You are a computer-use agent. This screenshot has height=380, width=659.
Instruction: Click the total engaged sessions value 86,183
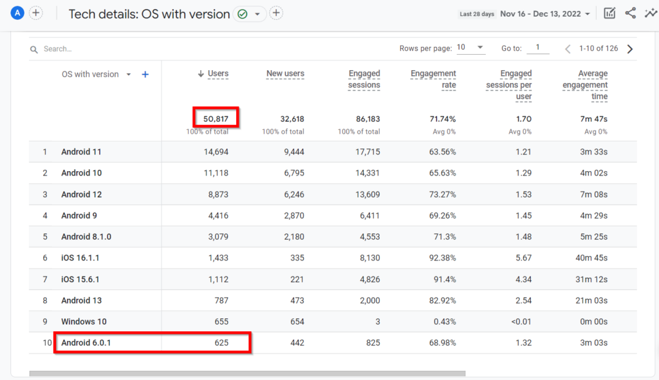(367, 119)
